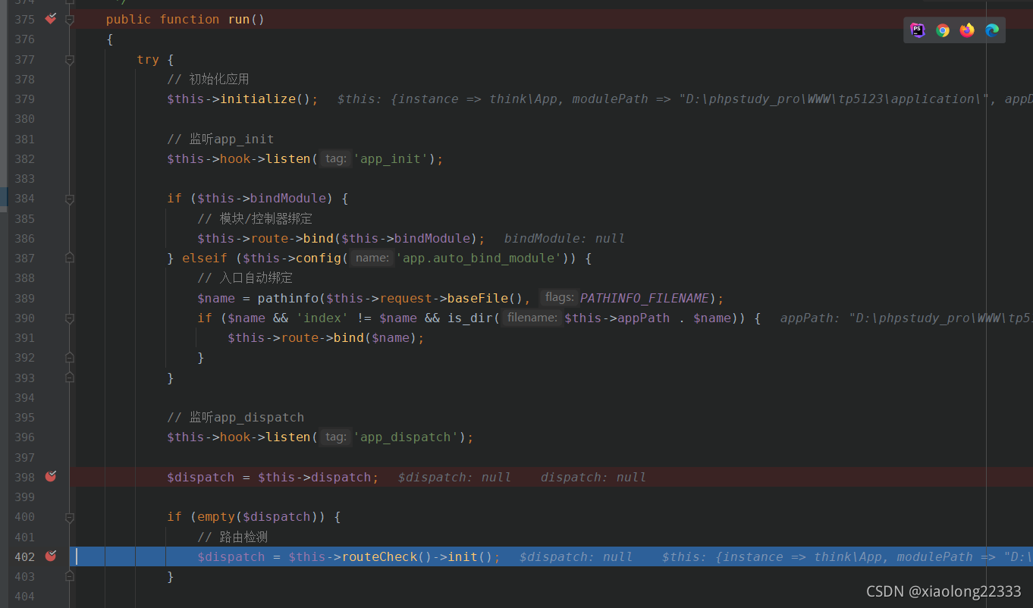Toggle the breakpoint on line 402
The image size is (1033, 608).
click(51, 556)
